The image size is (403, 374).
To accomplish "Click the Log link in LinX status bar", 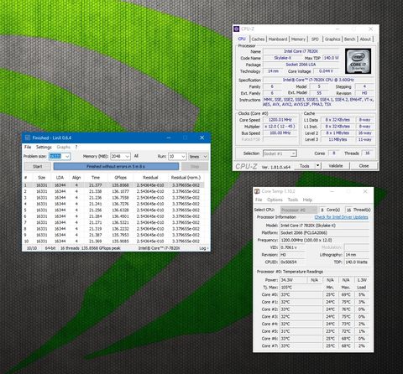I will point(203,248).
